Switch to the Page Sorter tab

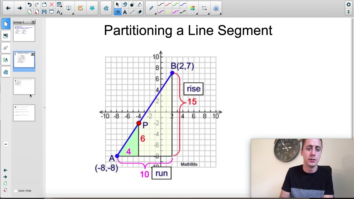(6, 24)
